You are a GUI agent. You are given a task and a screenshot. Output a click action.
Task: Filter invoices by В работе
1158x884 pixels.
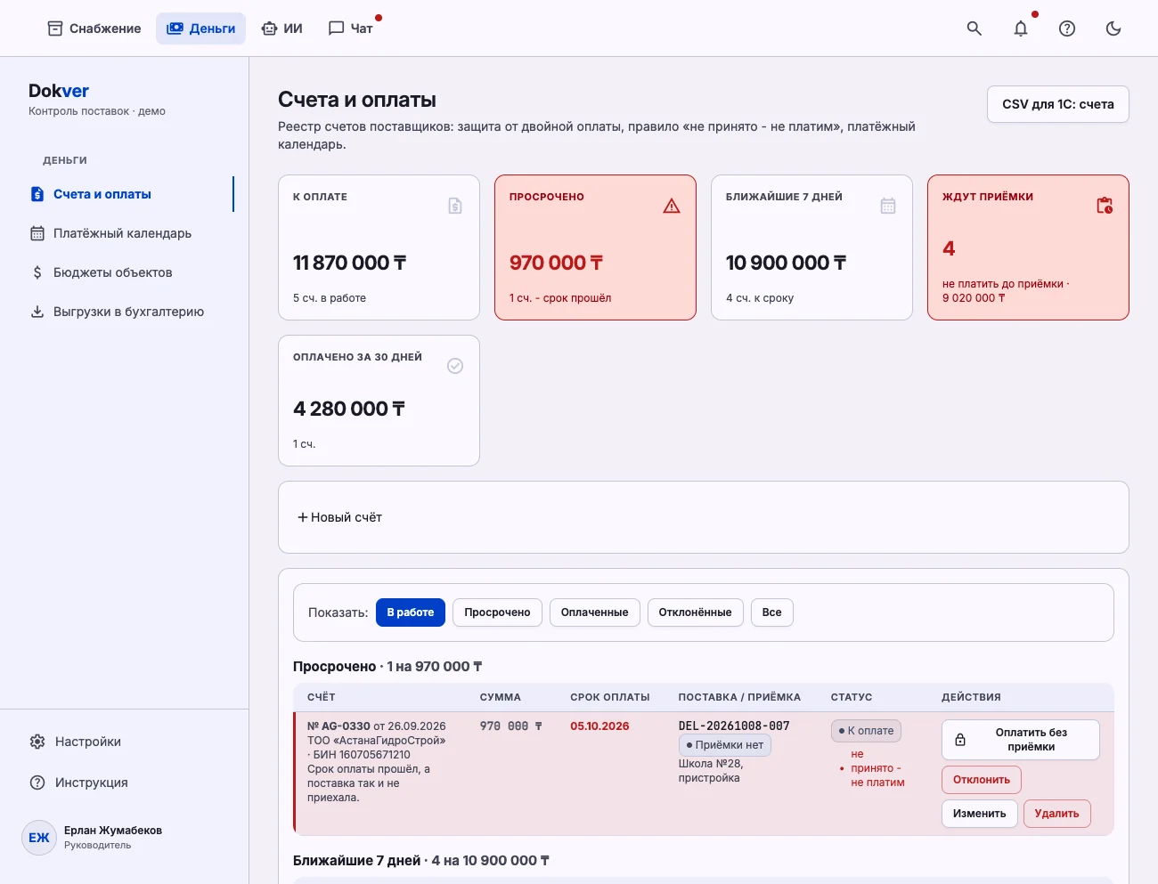click(411, 612)
